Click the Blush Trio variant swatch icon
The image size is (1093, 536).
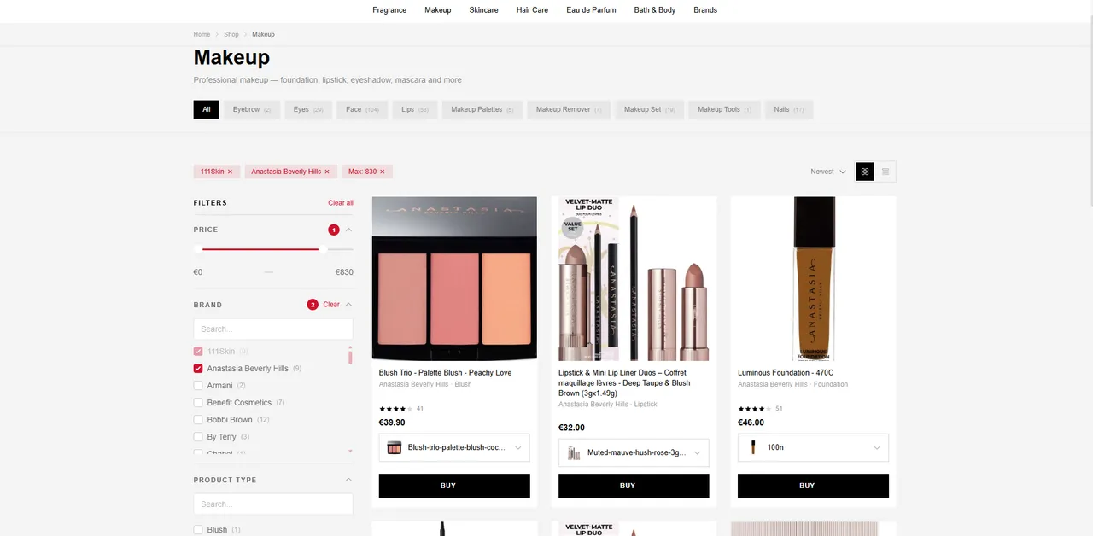tap(394, 447)
